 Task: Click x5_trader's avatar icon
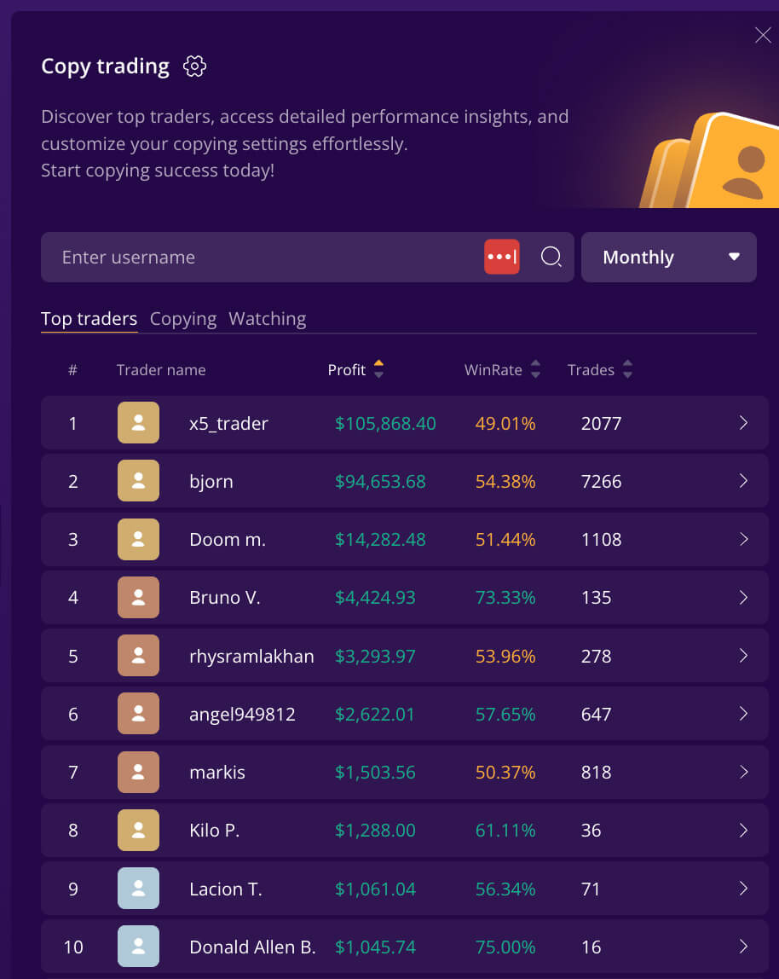click(138, 423)
